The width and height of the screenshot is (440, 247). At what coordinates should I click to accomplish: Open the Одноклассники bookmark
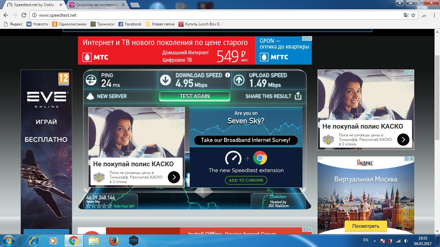(70, 24)
